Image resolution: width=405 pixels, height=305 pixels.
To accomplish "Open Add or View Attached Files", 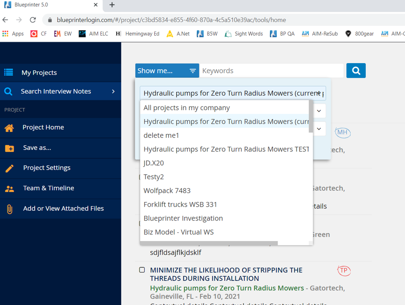I will click(60, 209).
